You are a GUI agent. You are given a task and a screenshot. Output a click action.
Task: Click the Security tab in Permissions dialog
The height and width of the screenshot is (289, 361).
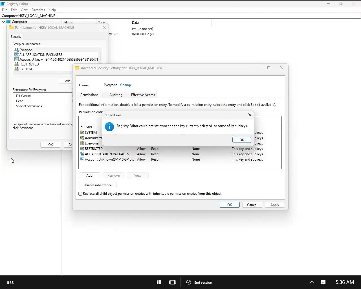click(16, 37)
